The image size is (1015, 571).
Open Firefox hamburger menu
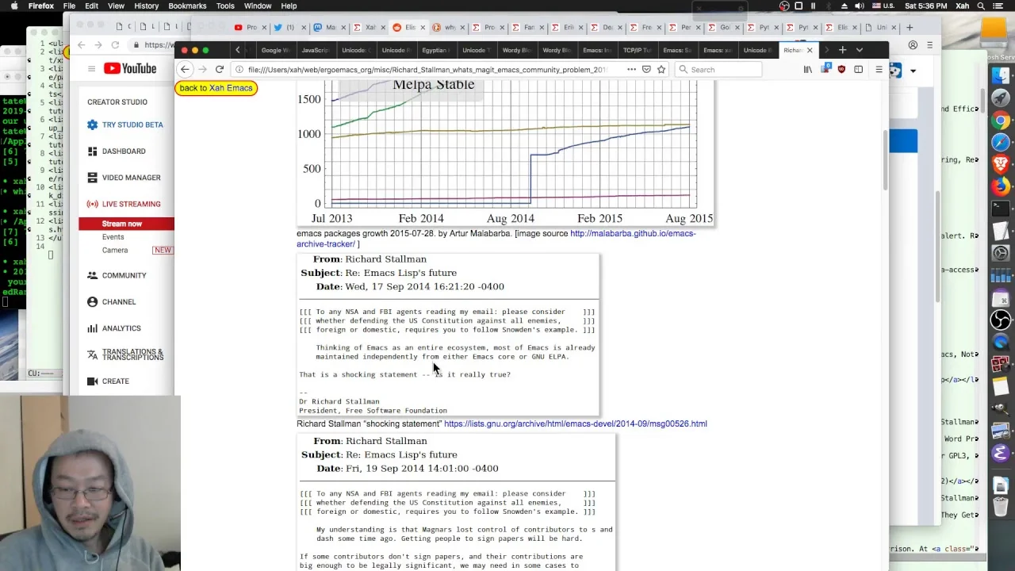pos(879,70)
